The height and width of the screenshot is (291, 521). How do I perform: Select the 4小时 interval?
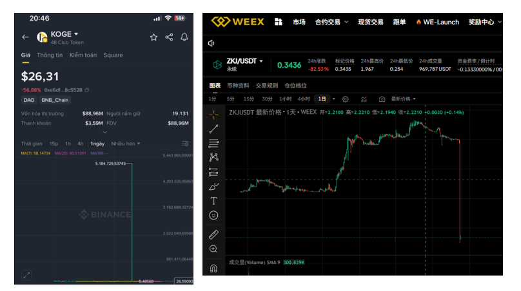(x=304, y=99)
